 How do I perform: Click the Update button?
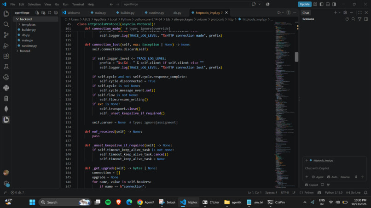point(305,4)
